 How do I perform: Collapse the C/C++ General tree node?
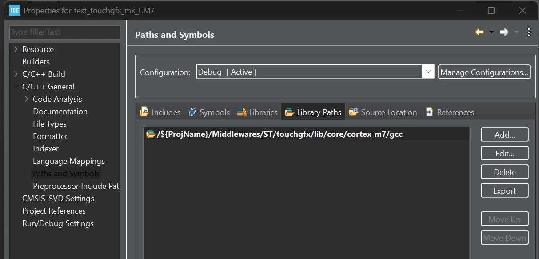(x=16, y=86)
